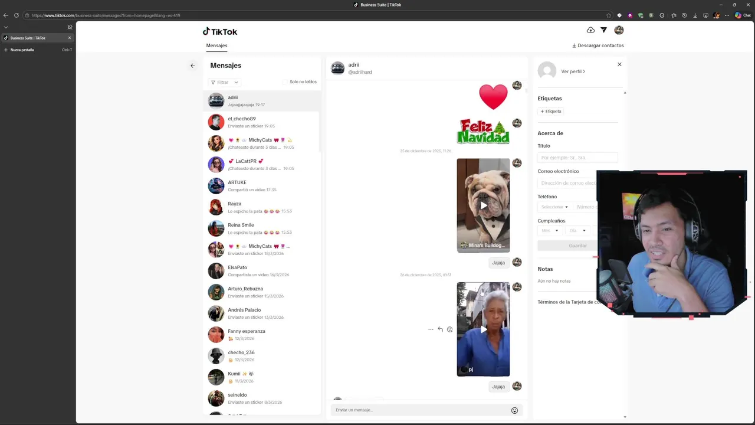This screenshot has height=425, width=755.
Task: Close the Business Suite tab
Action: (69, 38)
